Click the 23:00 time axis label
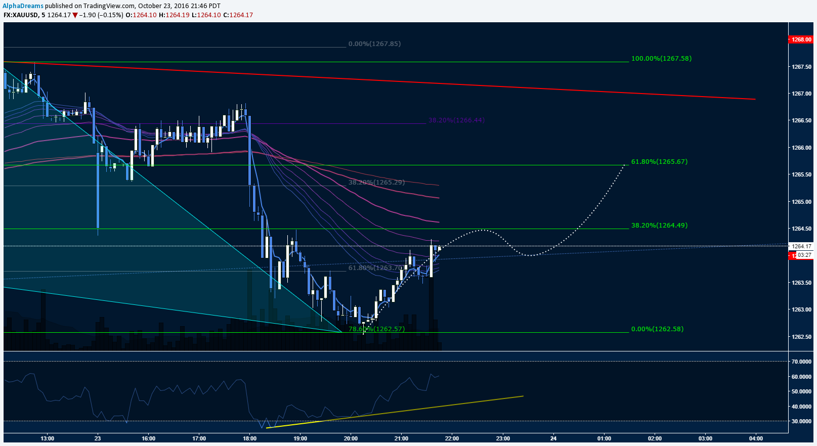 (503, 438)
